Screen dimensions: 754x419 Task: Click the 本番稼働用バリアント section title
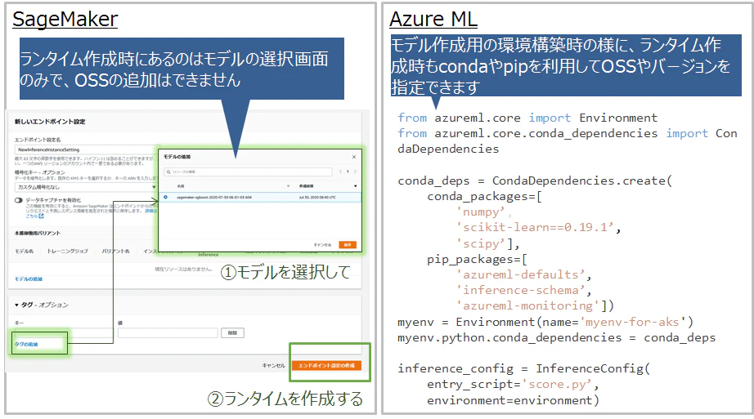pos(38,233)
